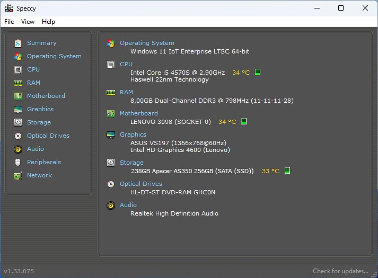The image size is (378, 278).
Task: Click Haswell 22nm Technology text
Action: (170, 79)
